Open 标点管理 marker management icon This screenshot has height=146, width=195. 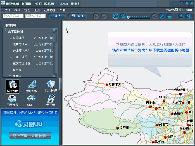click(51, 86)
